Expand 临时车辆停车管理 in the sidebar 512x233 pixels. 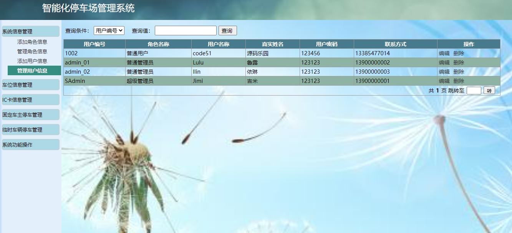(x=30, y=130)
